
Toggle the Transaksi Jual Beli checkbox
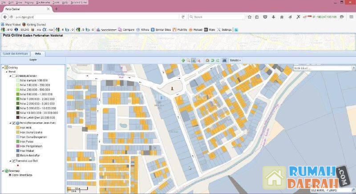(14, 161)
